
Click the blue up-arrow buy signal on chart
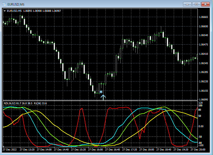103,97
